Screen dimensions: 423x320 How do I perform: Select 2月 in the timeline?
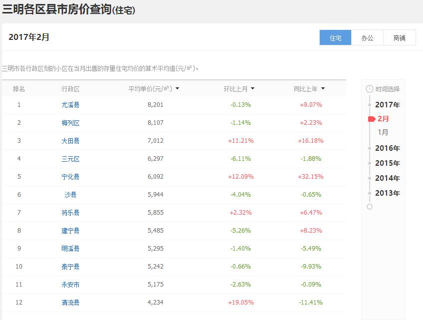tap(383, 118)
